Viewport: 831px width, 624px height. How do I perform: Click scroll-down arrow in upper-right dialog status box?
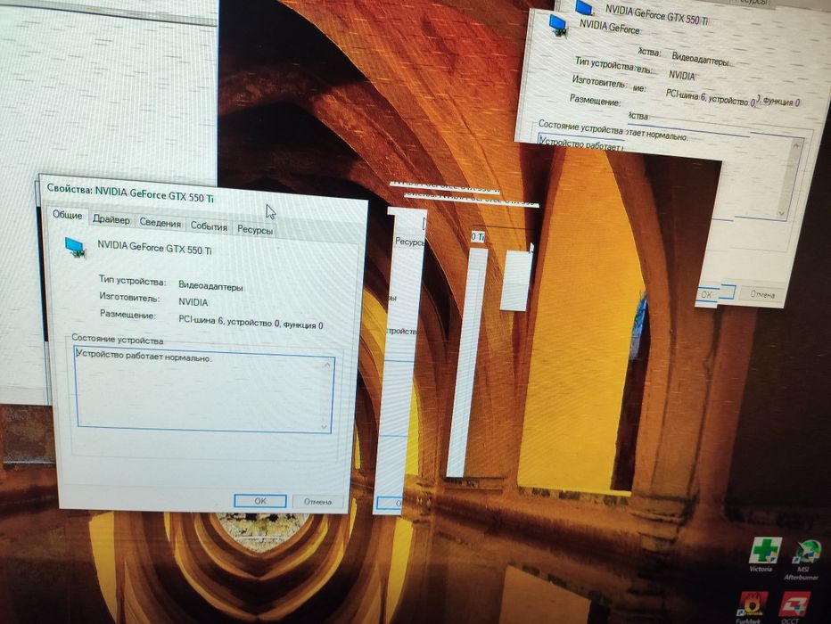click(782, 213)
